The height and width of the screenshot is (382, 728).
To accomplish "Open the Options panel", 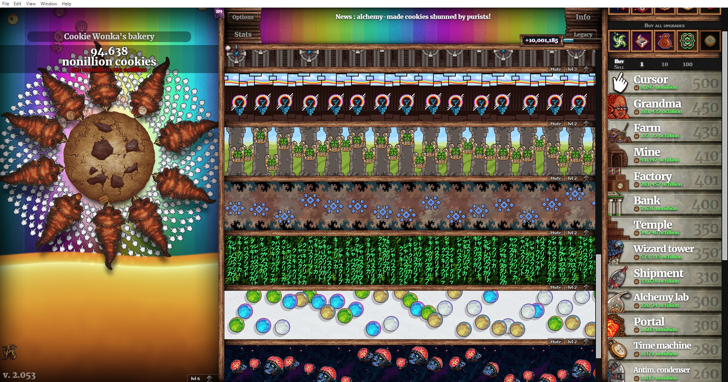I will click(243, 17).
